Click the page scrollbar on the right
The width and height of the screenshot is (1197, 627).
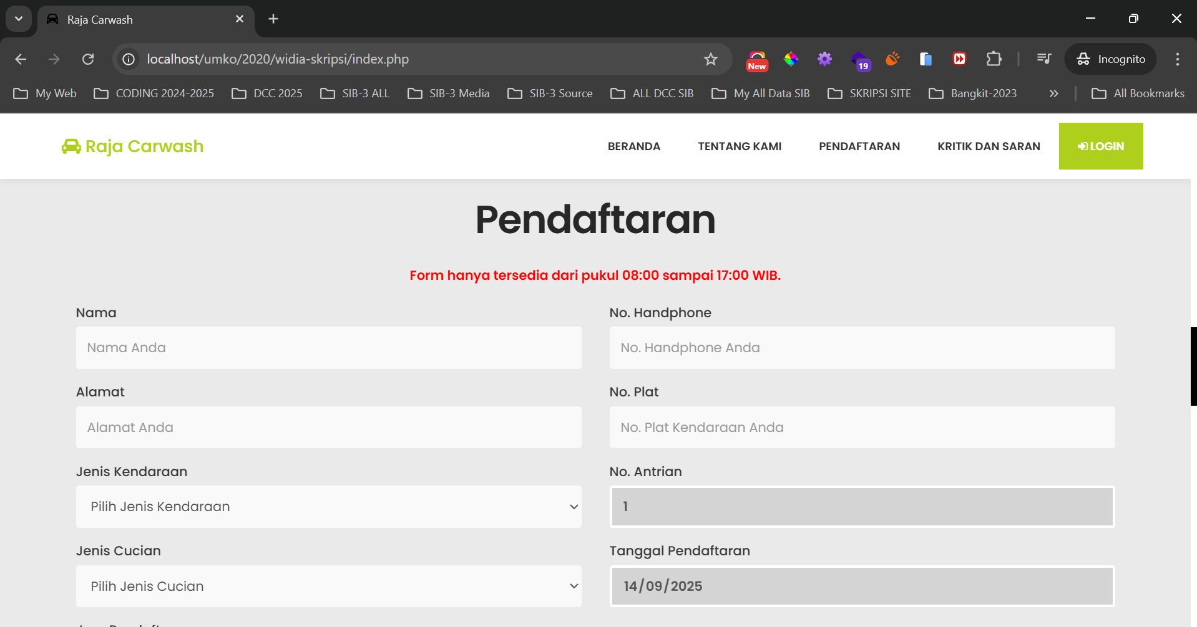[1192, 366]
